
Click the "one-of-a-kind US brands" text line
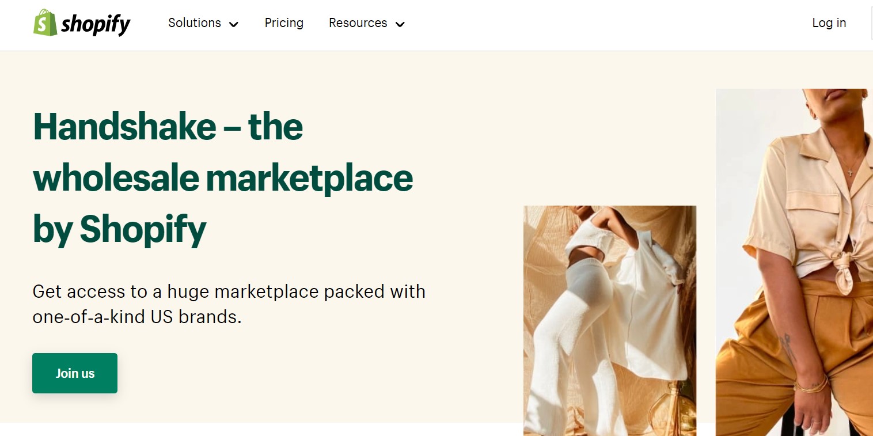[x=137, y=317]
